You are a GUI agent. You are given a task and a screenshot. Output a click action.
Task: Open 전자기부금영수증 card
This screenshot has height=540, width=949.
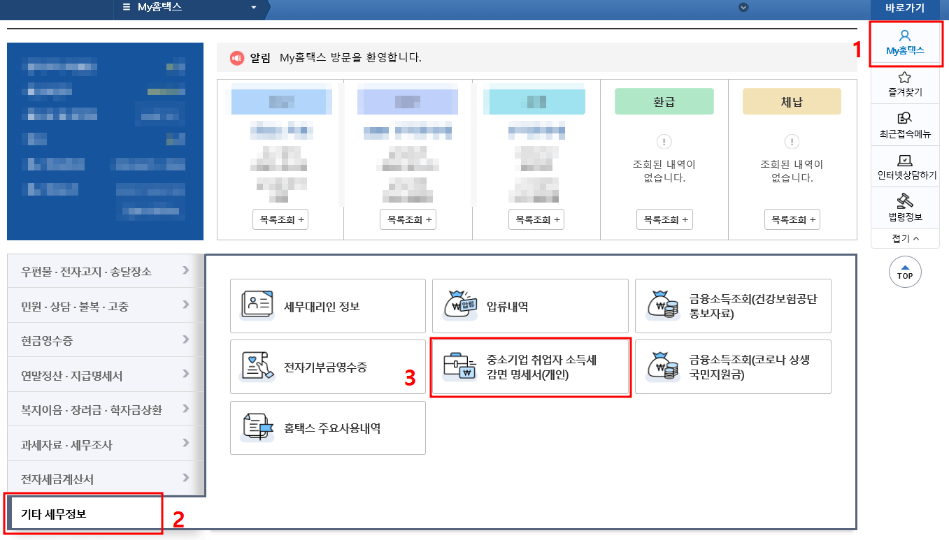click(328, 367)
